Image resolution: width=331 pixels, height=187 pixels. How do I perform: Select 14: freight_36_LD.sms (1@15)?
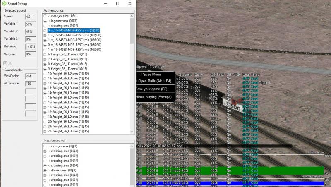tap(68, 93)
